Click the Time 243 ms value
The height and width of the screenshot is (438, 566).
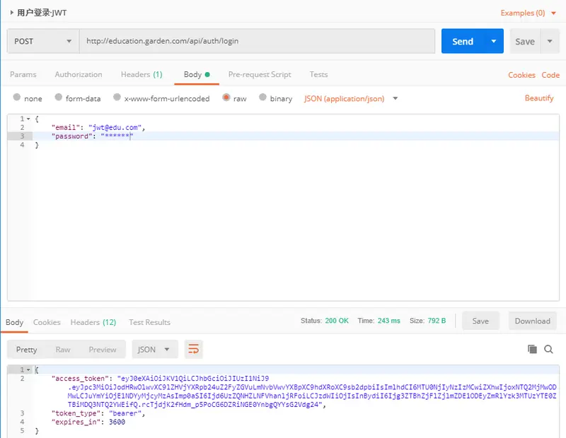point(388,321)
